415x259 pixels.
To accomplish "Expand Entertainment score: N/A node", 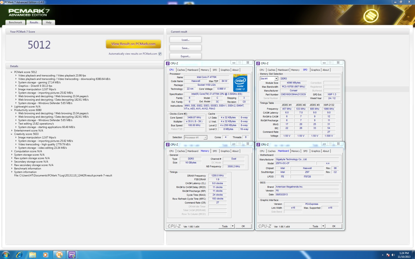I will tap(11, 131).
